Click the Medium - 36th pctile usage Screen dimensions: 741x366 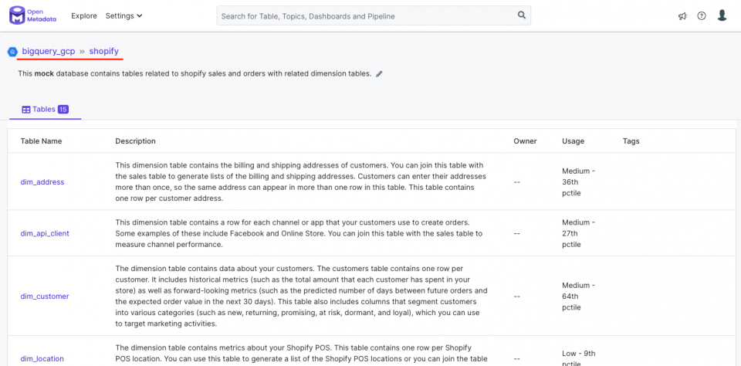(578, 182)
